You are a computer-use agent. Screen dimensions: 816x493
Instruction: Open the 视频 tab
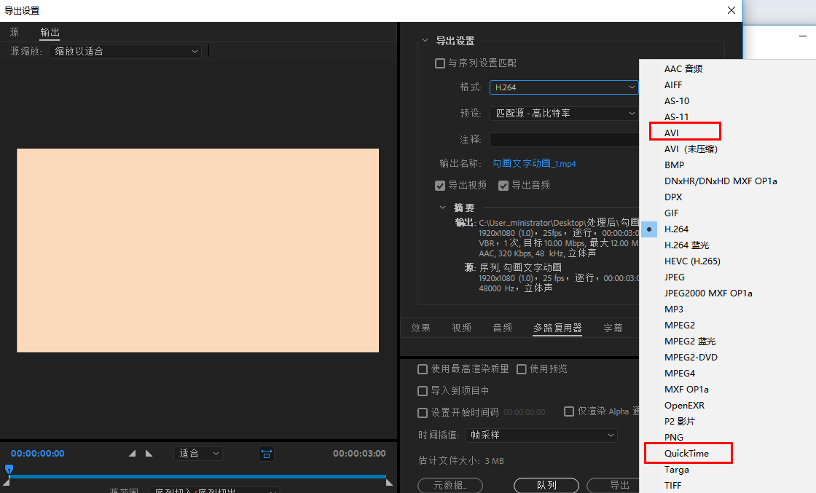pos(462,328)
